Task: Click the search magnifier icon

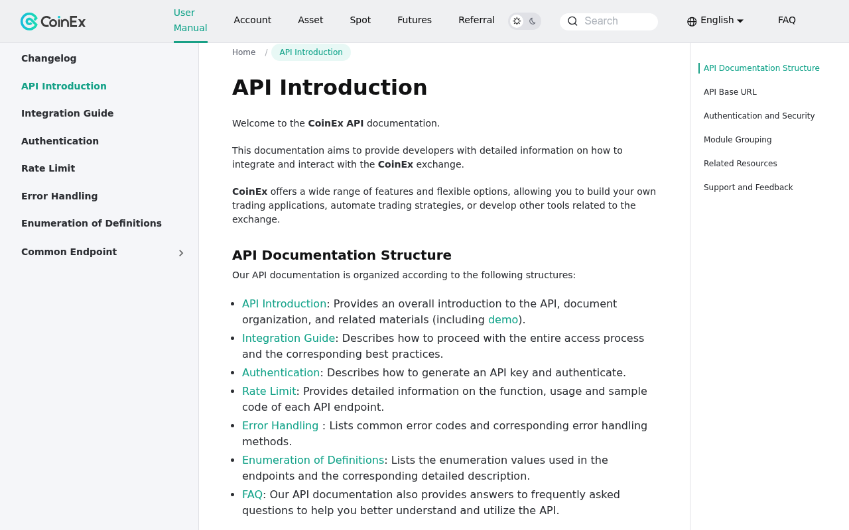Action: 572,21
